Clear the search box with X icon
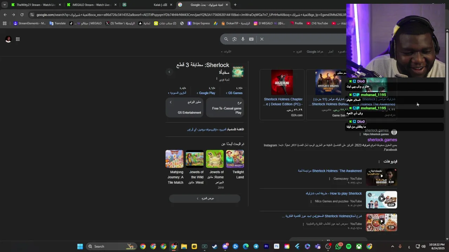This screenshot has width=449, height=252. tap(262, 39)
